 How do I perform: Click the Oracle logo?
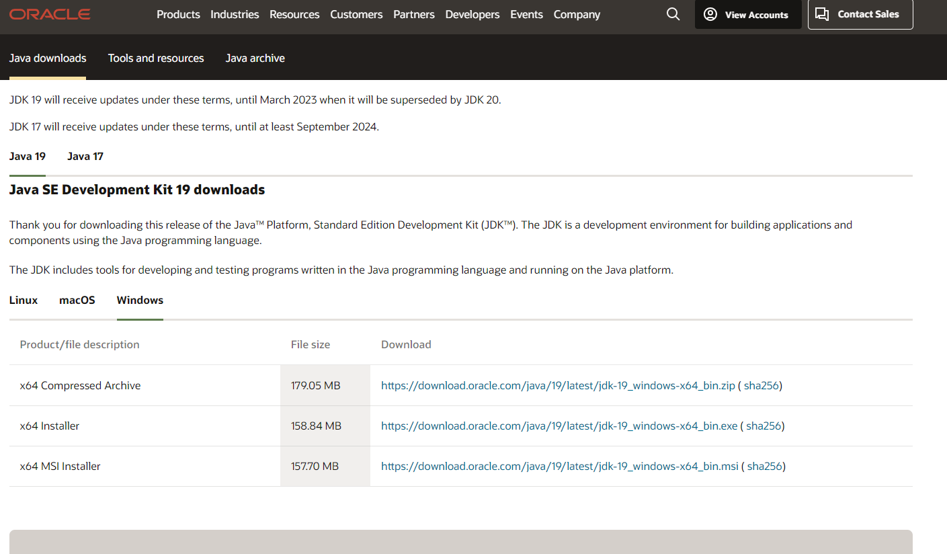pos(50,14)
